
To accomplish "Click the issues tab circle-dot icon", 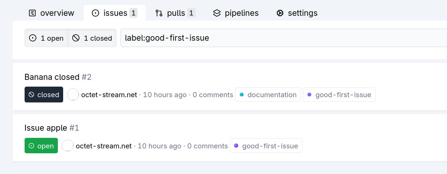I will (96, 13).
